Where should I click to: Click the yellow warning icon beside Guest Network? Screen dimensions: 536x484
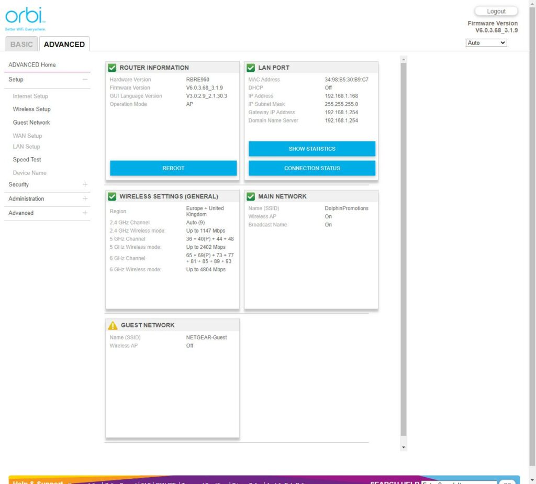coord(113,325)
